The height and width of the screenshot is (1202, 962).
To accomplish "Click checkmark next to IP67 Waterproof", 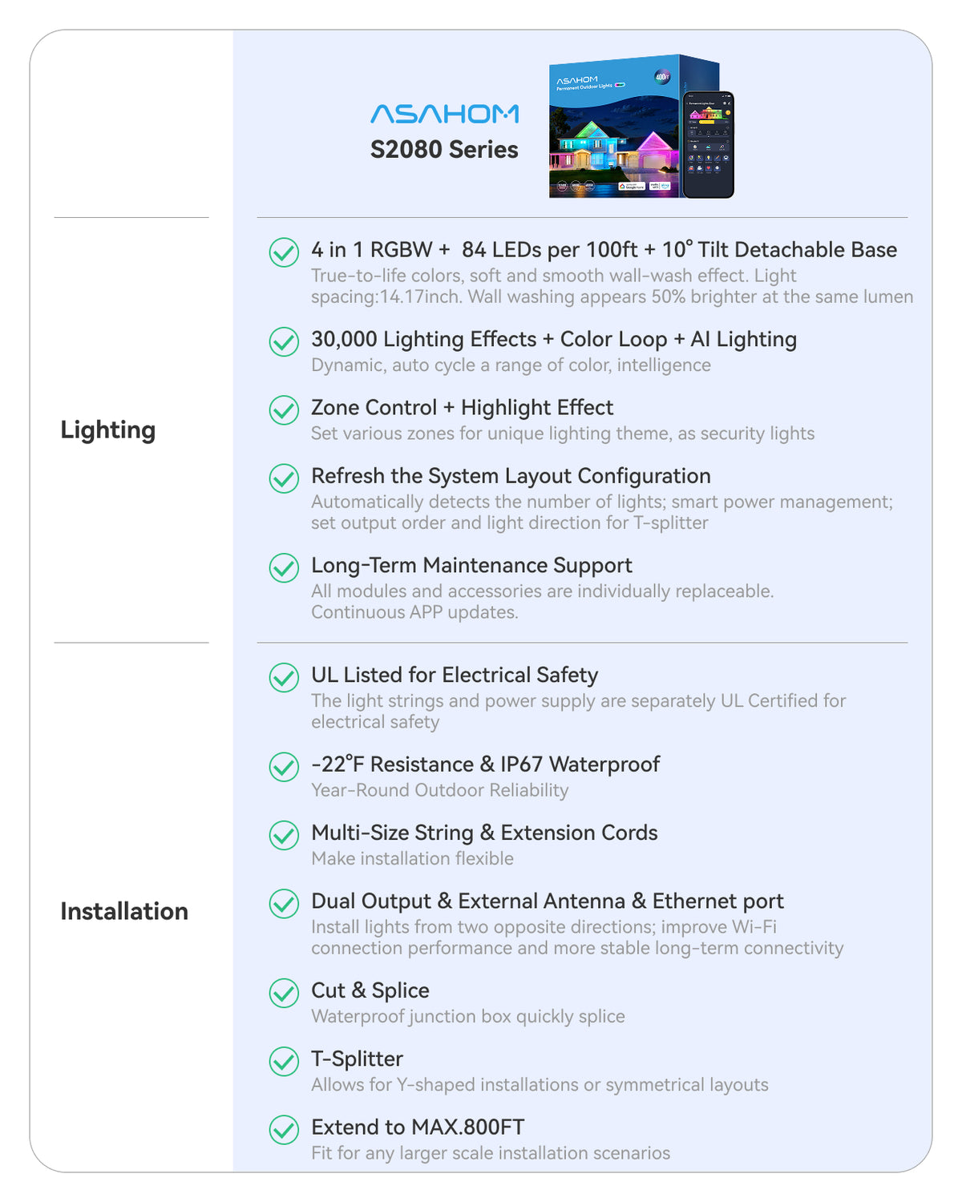I will click(x=284, y=767).
